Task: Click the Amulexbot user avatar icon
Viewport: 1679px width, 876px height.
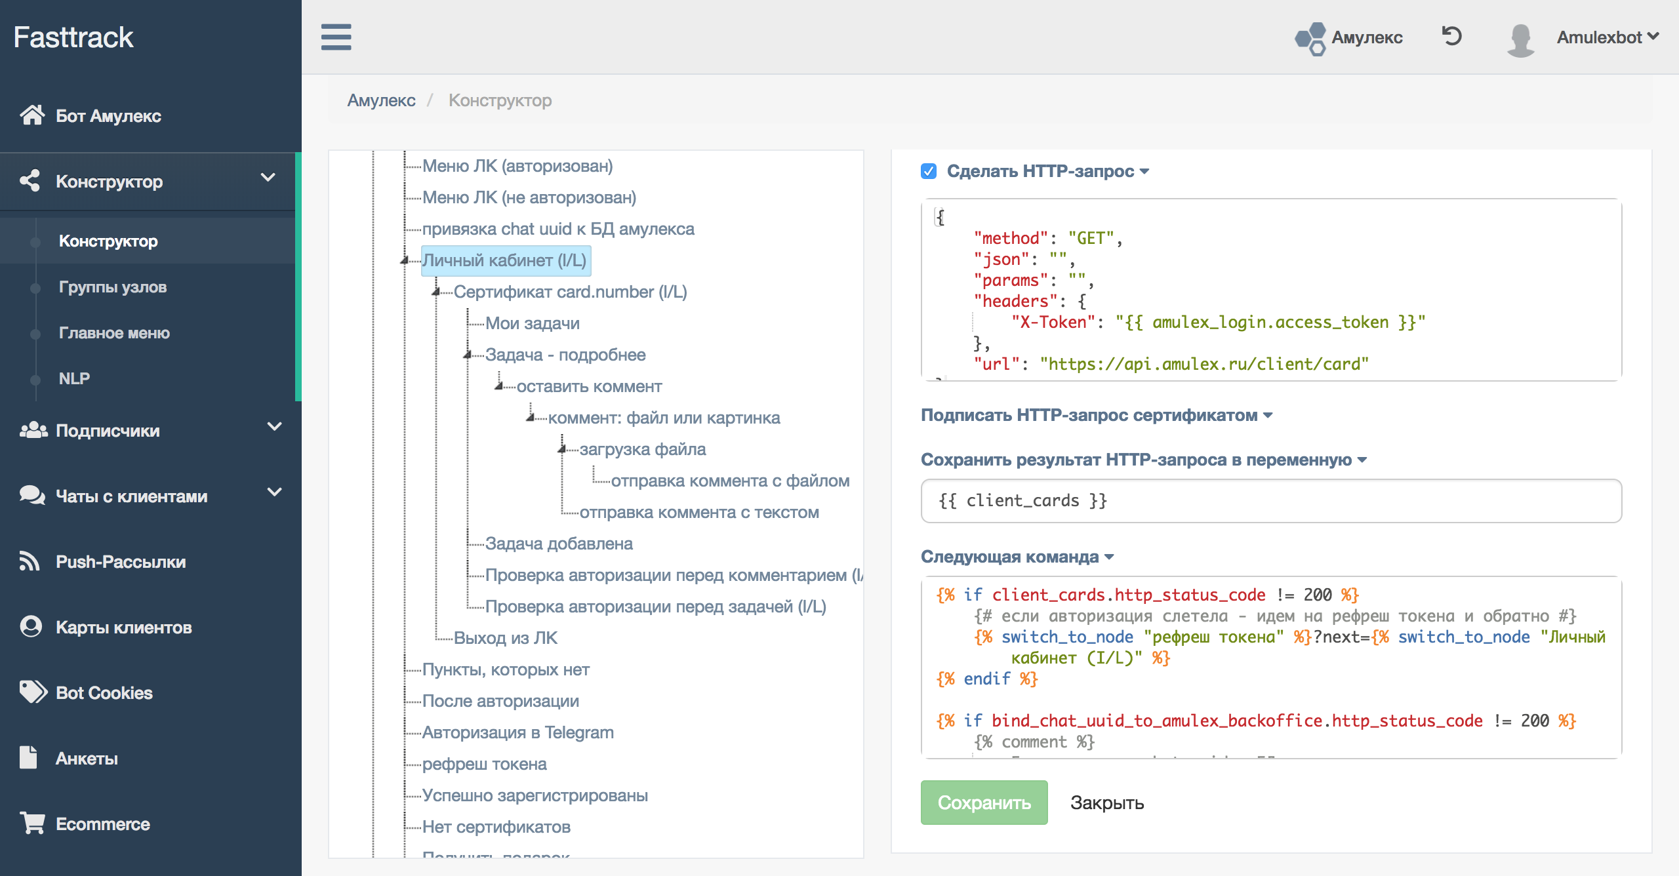Action: coord(1520,39)
